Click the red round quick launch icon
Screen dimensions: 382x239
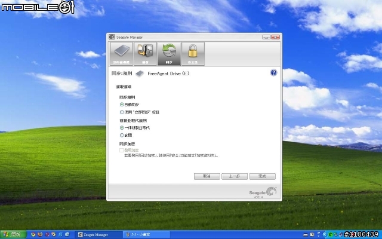pos(47,235)
